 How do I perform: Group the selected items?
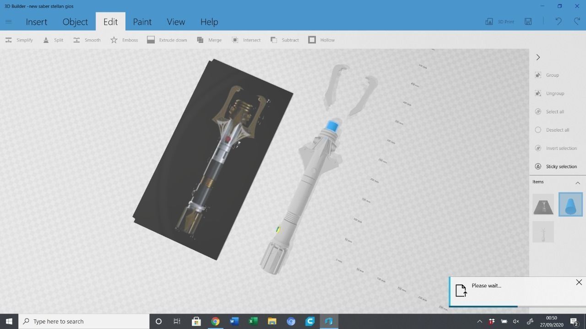point(547,75)
